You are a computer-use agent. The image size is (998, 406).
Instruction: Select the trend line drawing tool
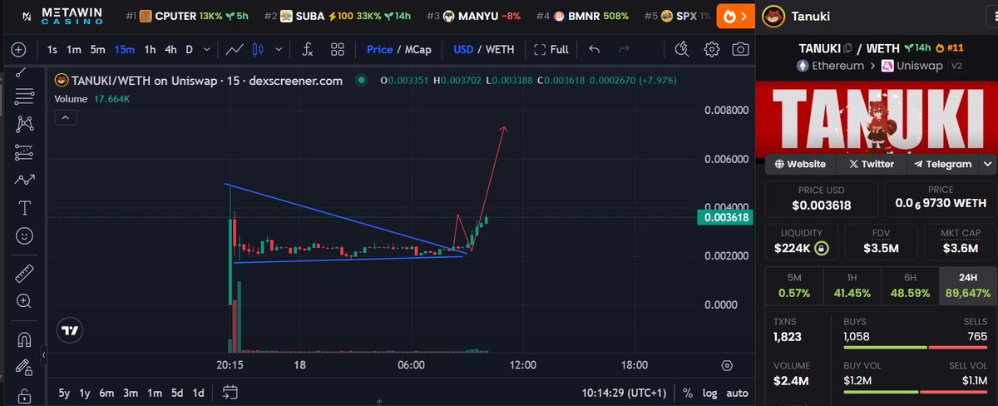(x=20, y=72)
